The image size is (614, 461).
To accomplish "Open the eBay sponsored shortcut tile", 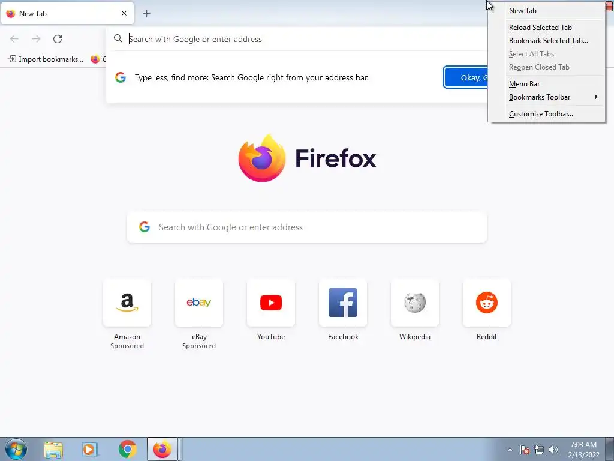I will coord(199,303).
